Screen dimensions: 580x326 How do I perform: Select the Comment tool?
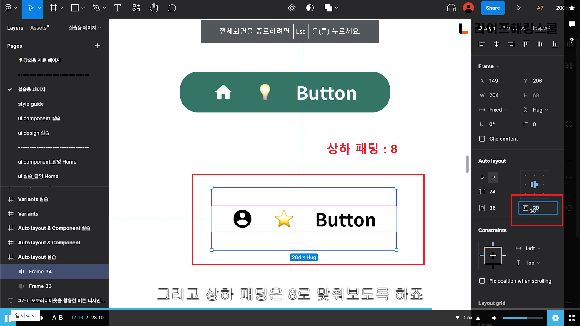point(172,8)
